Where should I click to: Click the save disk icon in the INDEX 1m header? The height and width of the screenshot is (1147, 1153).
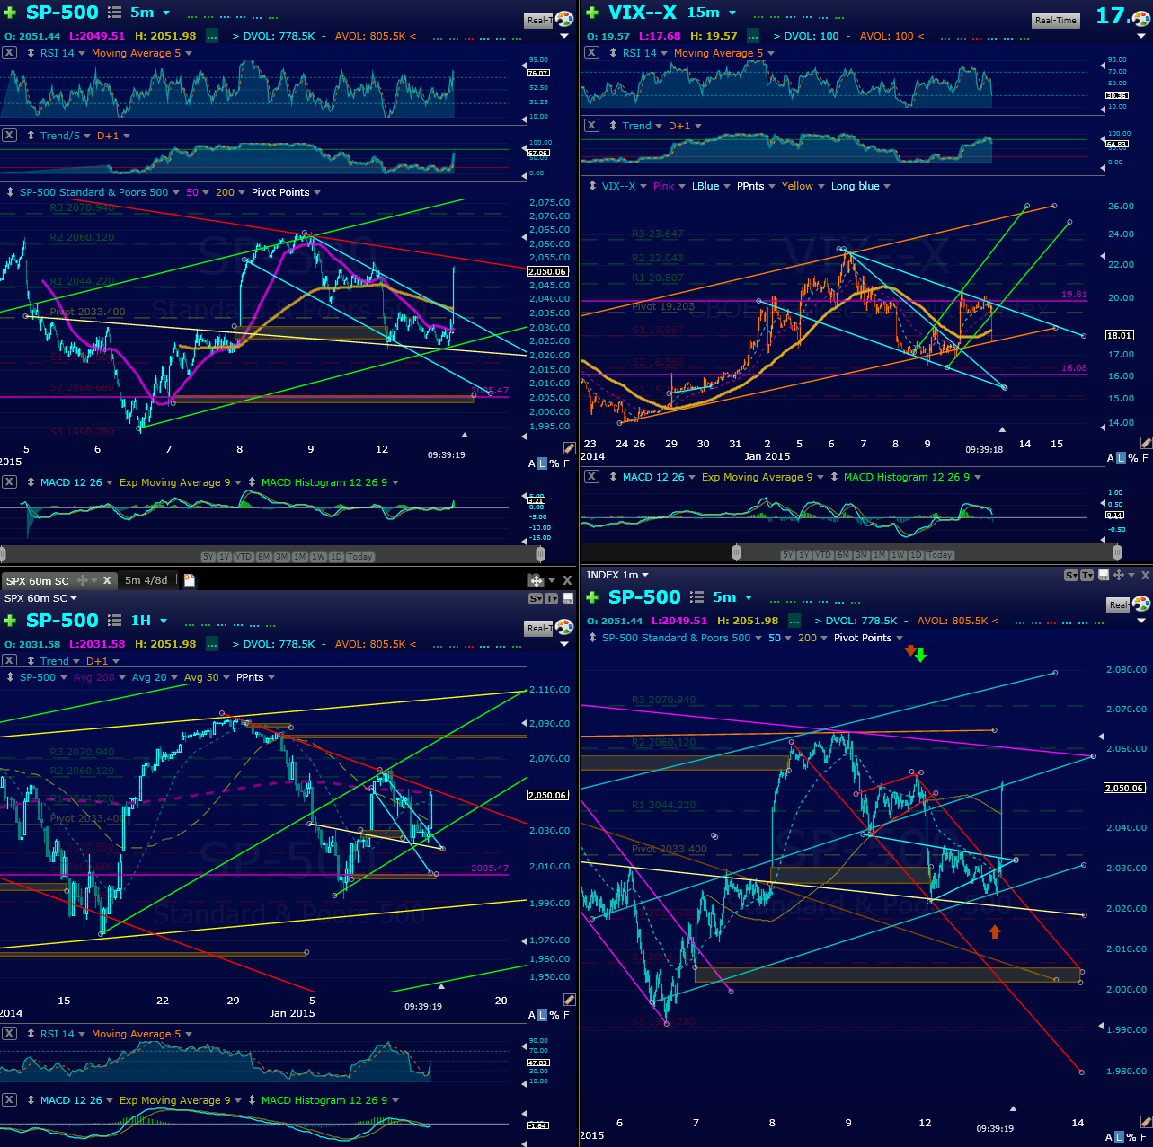pyautogui.click(x=1104, y=575)
